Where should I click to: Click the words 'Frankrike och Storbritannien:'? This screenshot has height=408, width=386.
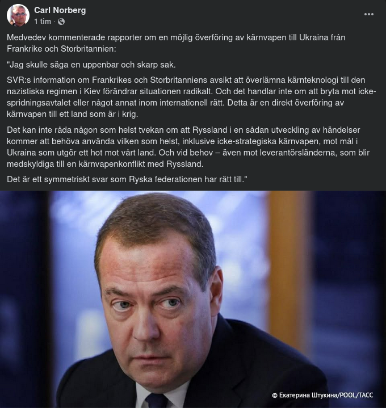pos(61,49)
